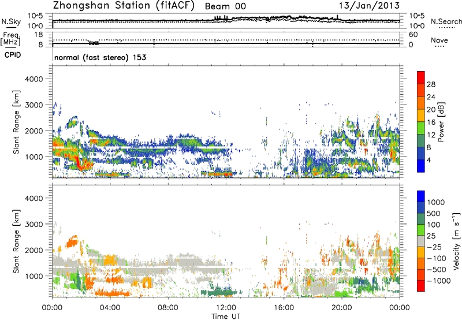Click the 25 value on velocity colorbar
Screen dimensions: 462x320
click(431, 236)
